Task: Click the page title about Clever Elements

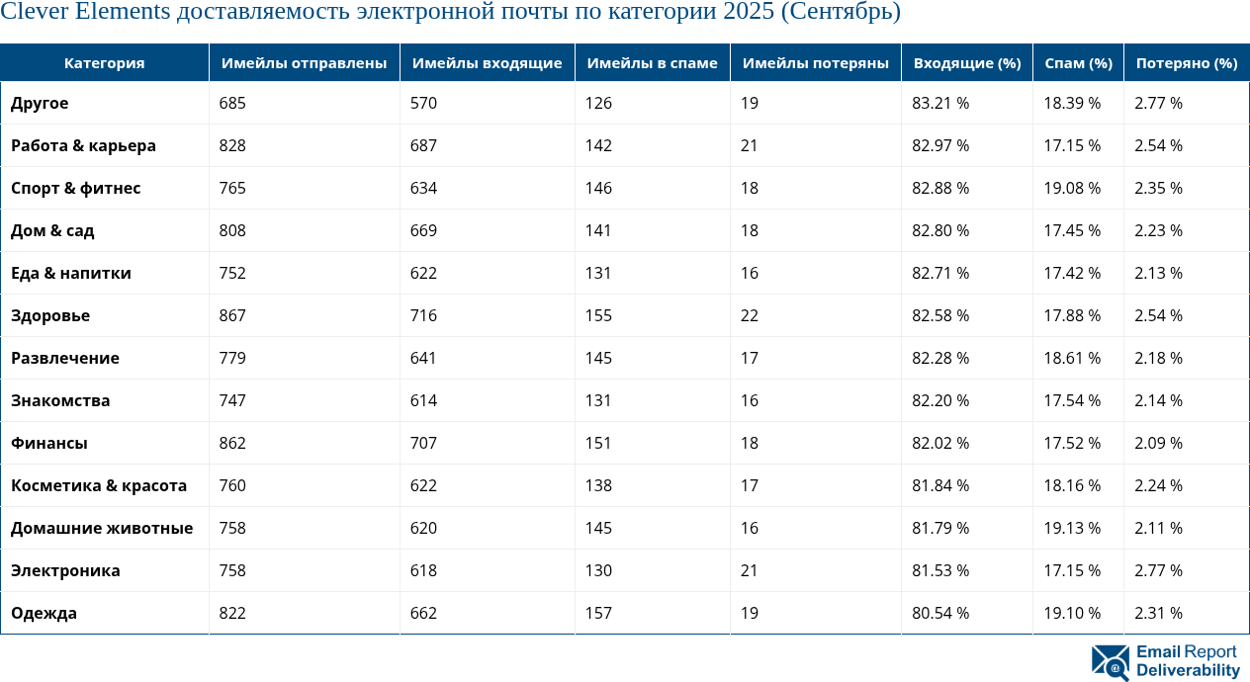Action: (450, 13)
